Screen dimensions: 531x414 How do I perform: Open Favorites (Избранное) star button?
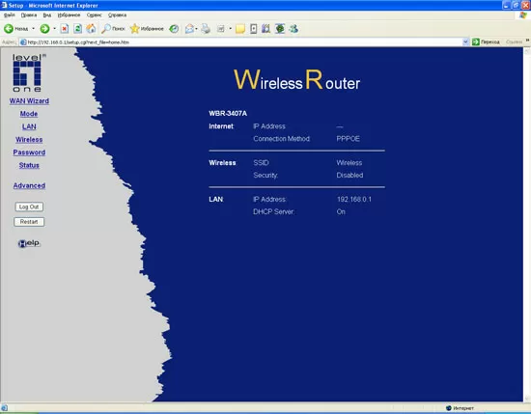(x=147, y=29)
